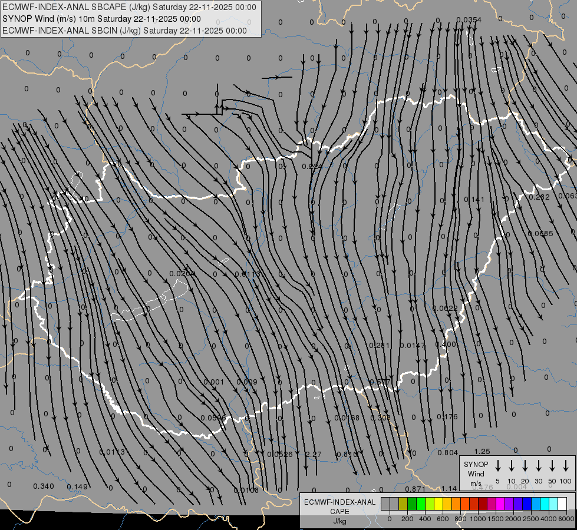Click the 0.0526 CAPE value

(x=280, y=454)
